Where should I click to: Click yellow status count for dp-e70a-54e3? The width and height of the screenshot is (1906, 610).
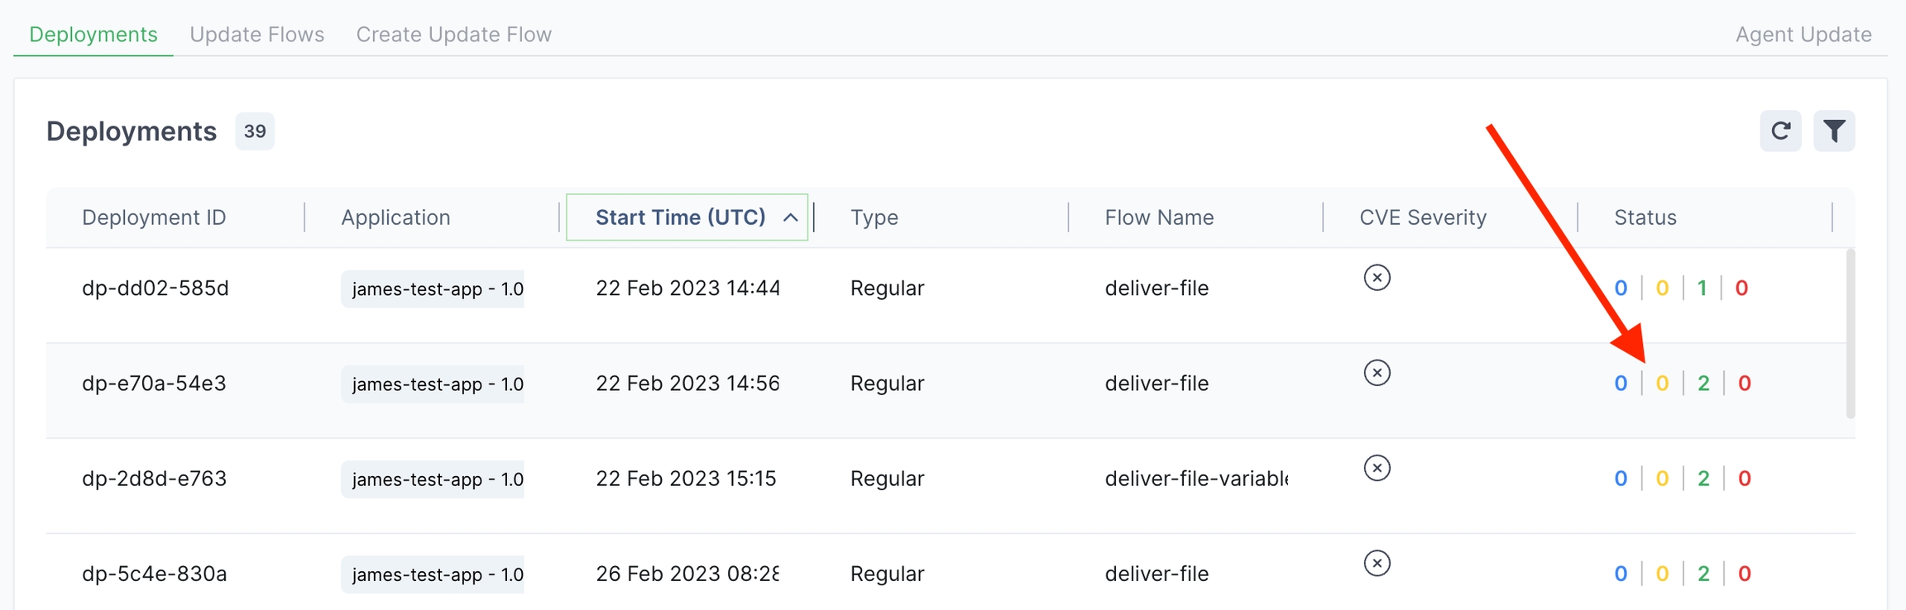pyautogui.click(x=1662, y=384)
